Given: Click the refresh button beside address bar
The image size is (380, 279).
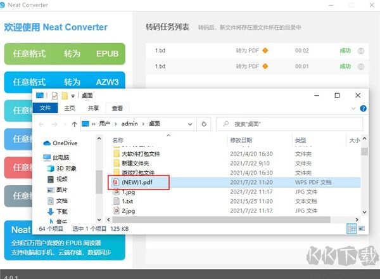Looking at the screenshot, I should click(x=204, y=124).
